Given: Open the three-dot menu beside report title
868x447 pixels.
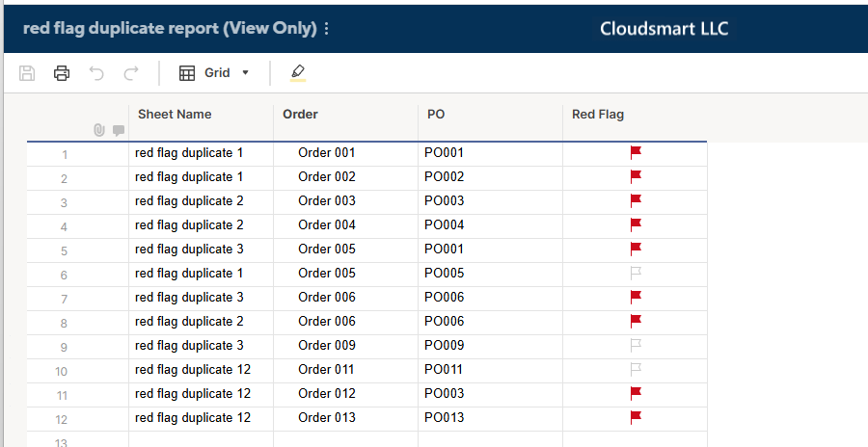Looking at the screenshot, I should coord(326,28).
